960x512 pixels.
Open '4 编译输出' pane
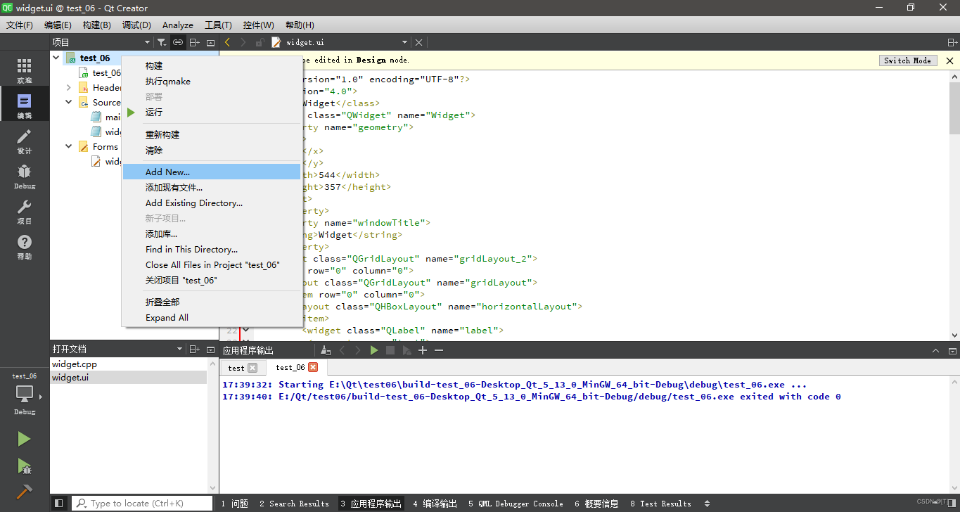[x=435, y=504]
